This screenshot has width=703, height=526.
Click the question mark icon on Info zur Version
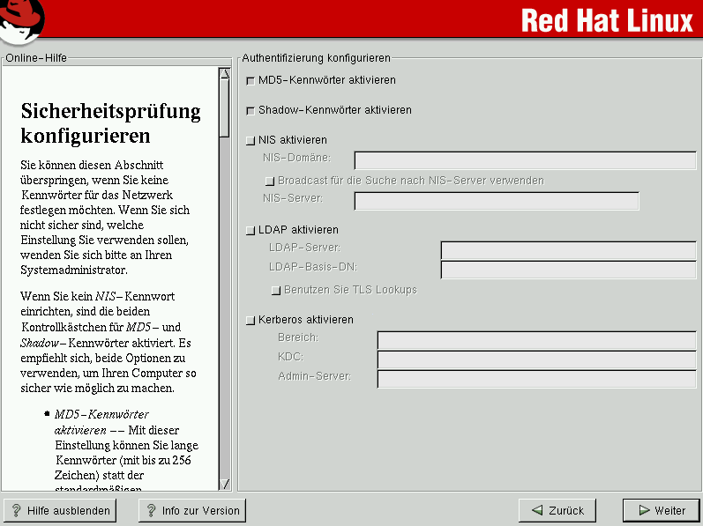[151, 510]
